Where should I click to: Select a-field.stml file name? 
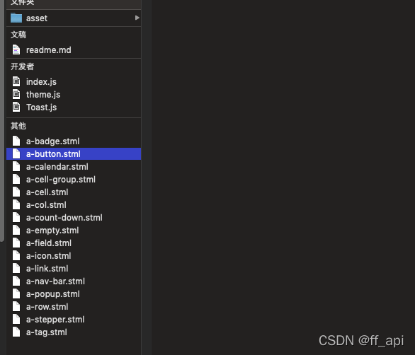tap(49, 243)
